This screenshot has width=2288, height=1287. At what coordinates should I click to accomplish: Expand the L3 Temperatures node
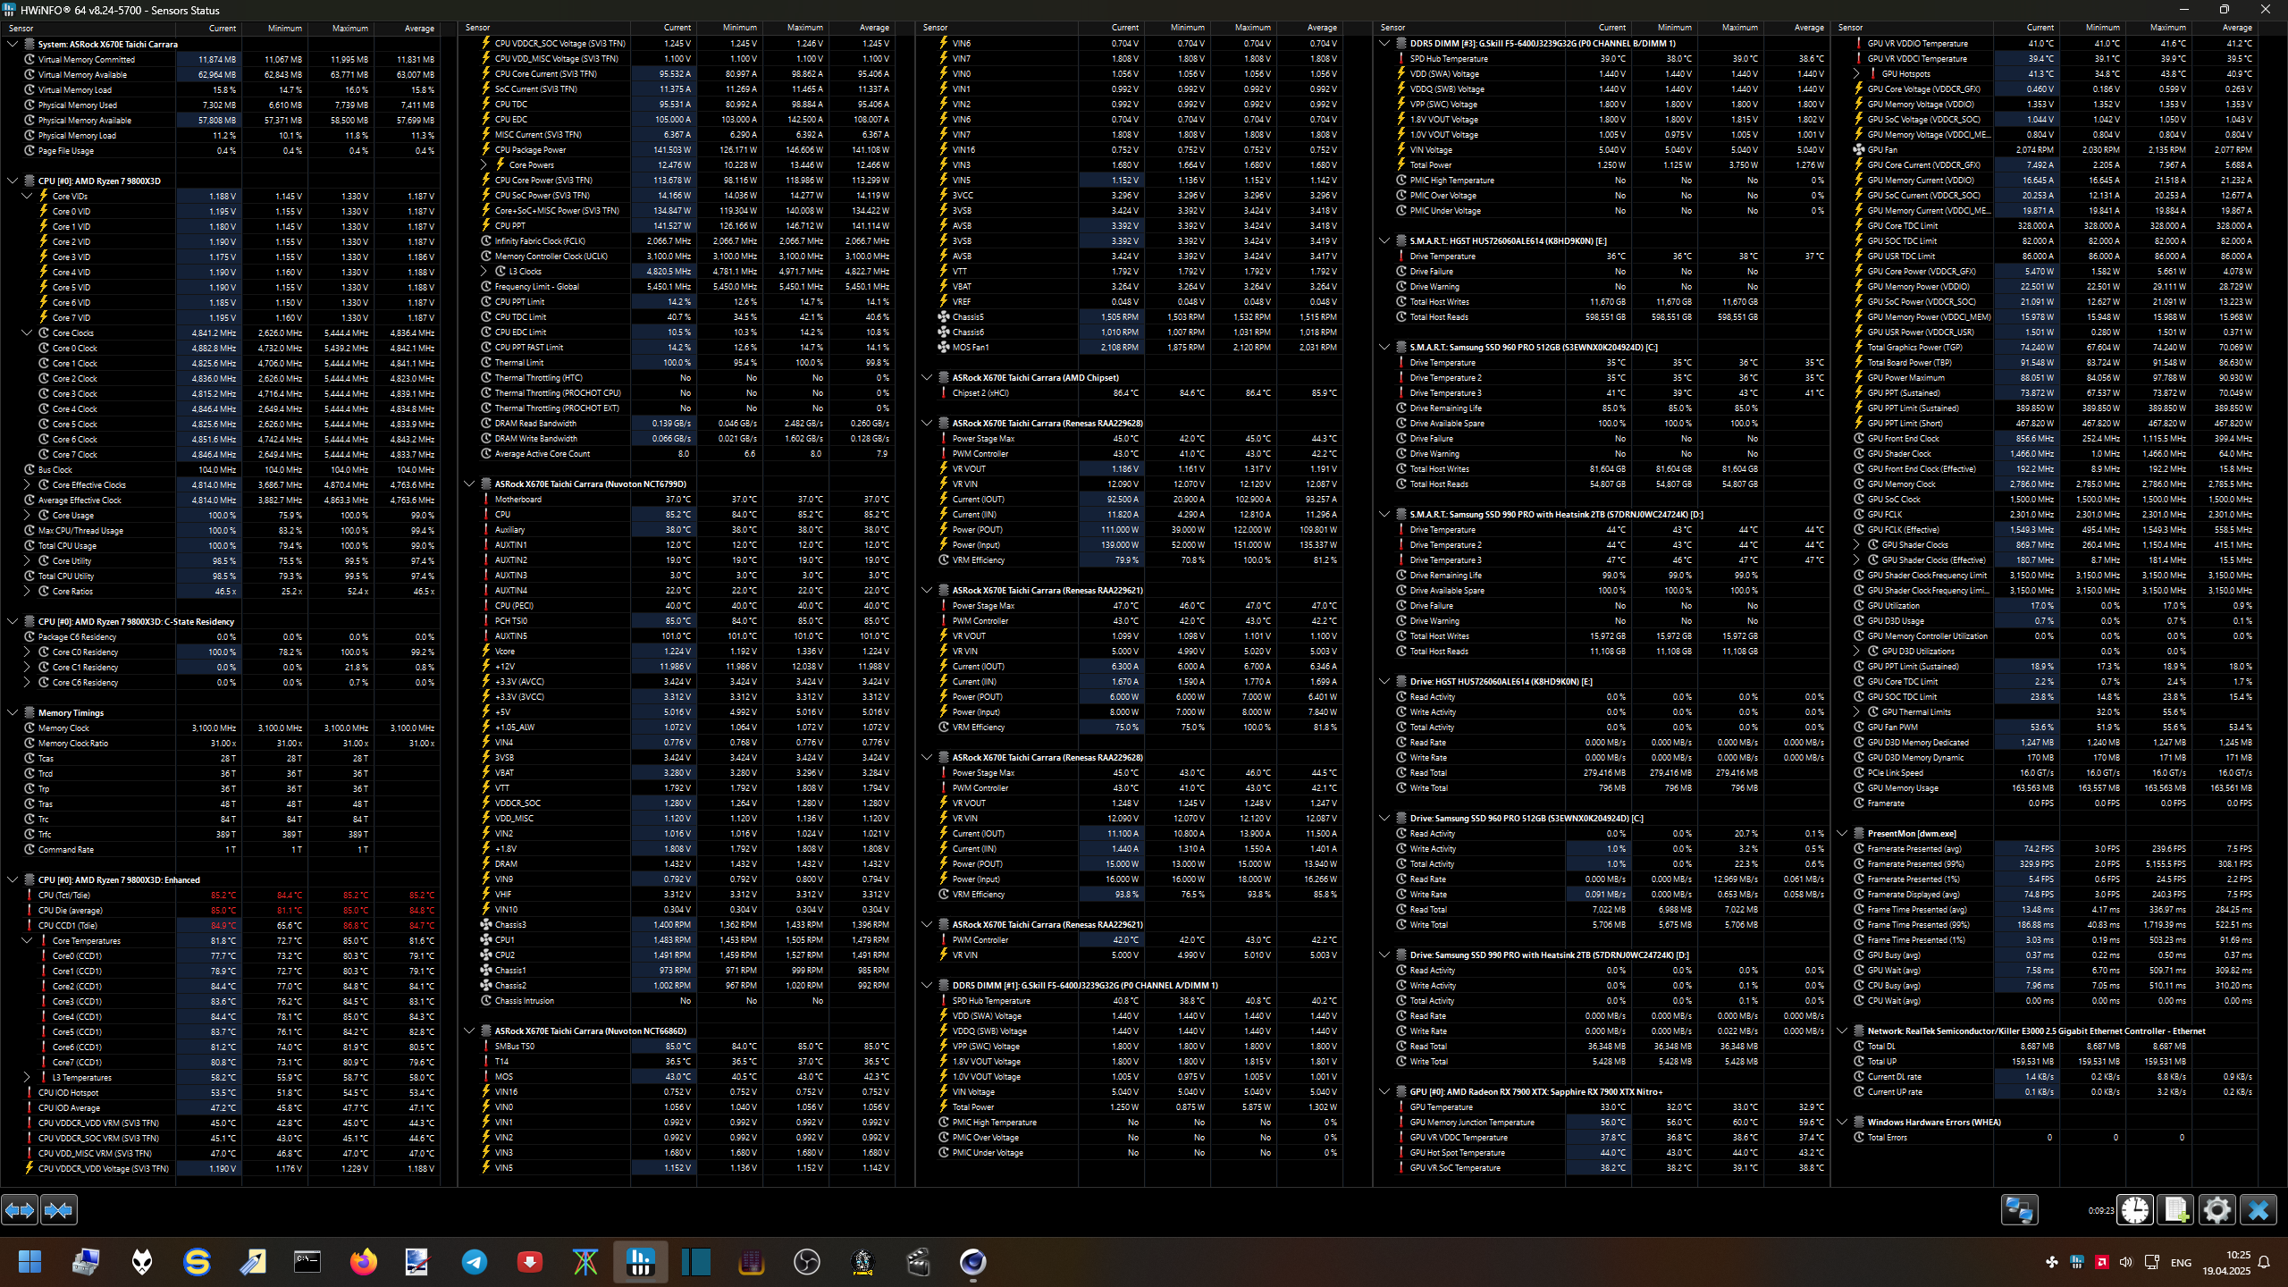pyautogui.click(x=27, y=1077)
